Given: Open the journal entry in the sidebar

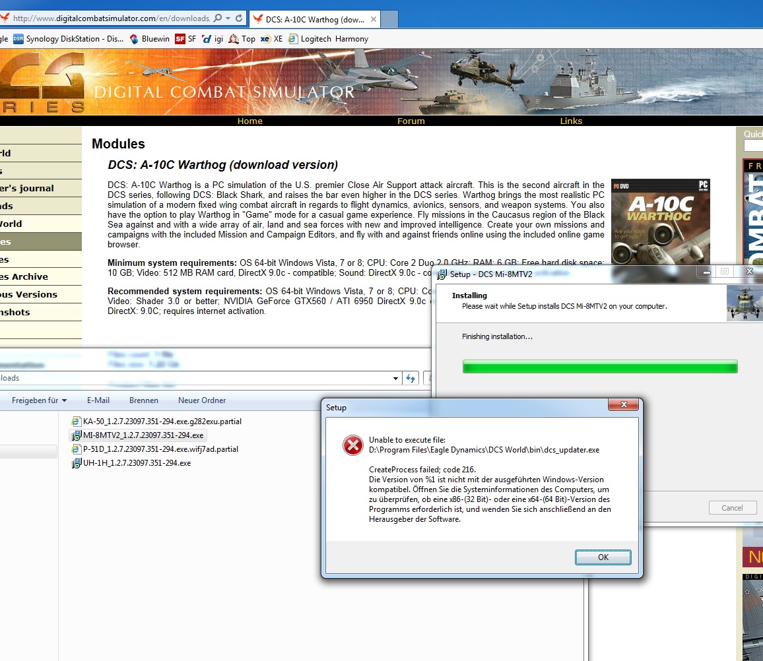Looking at the screenshot, I should click(x=41, y=188).
